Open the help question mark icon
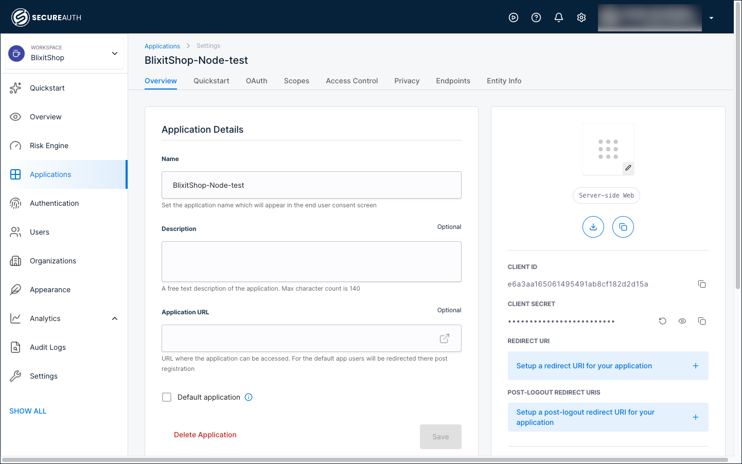Screen dimensions: 742x464 pos(536,17)
